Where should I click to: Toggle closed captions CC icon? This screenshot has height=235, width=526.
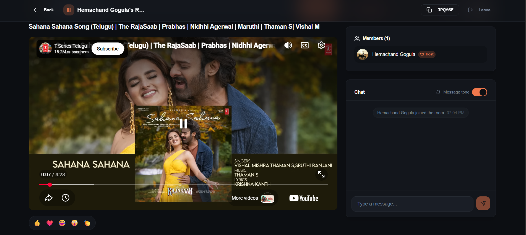coord(305,45)
